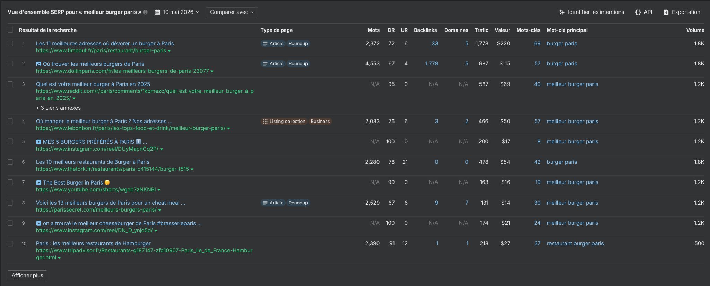Viewport: 710px width, 286px height.
Task: Open Les 10 meilleurs restaurants de Burger title
Action: tap(93, 162)
